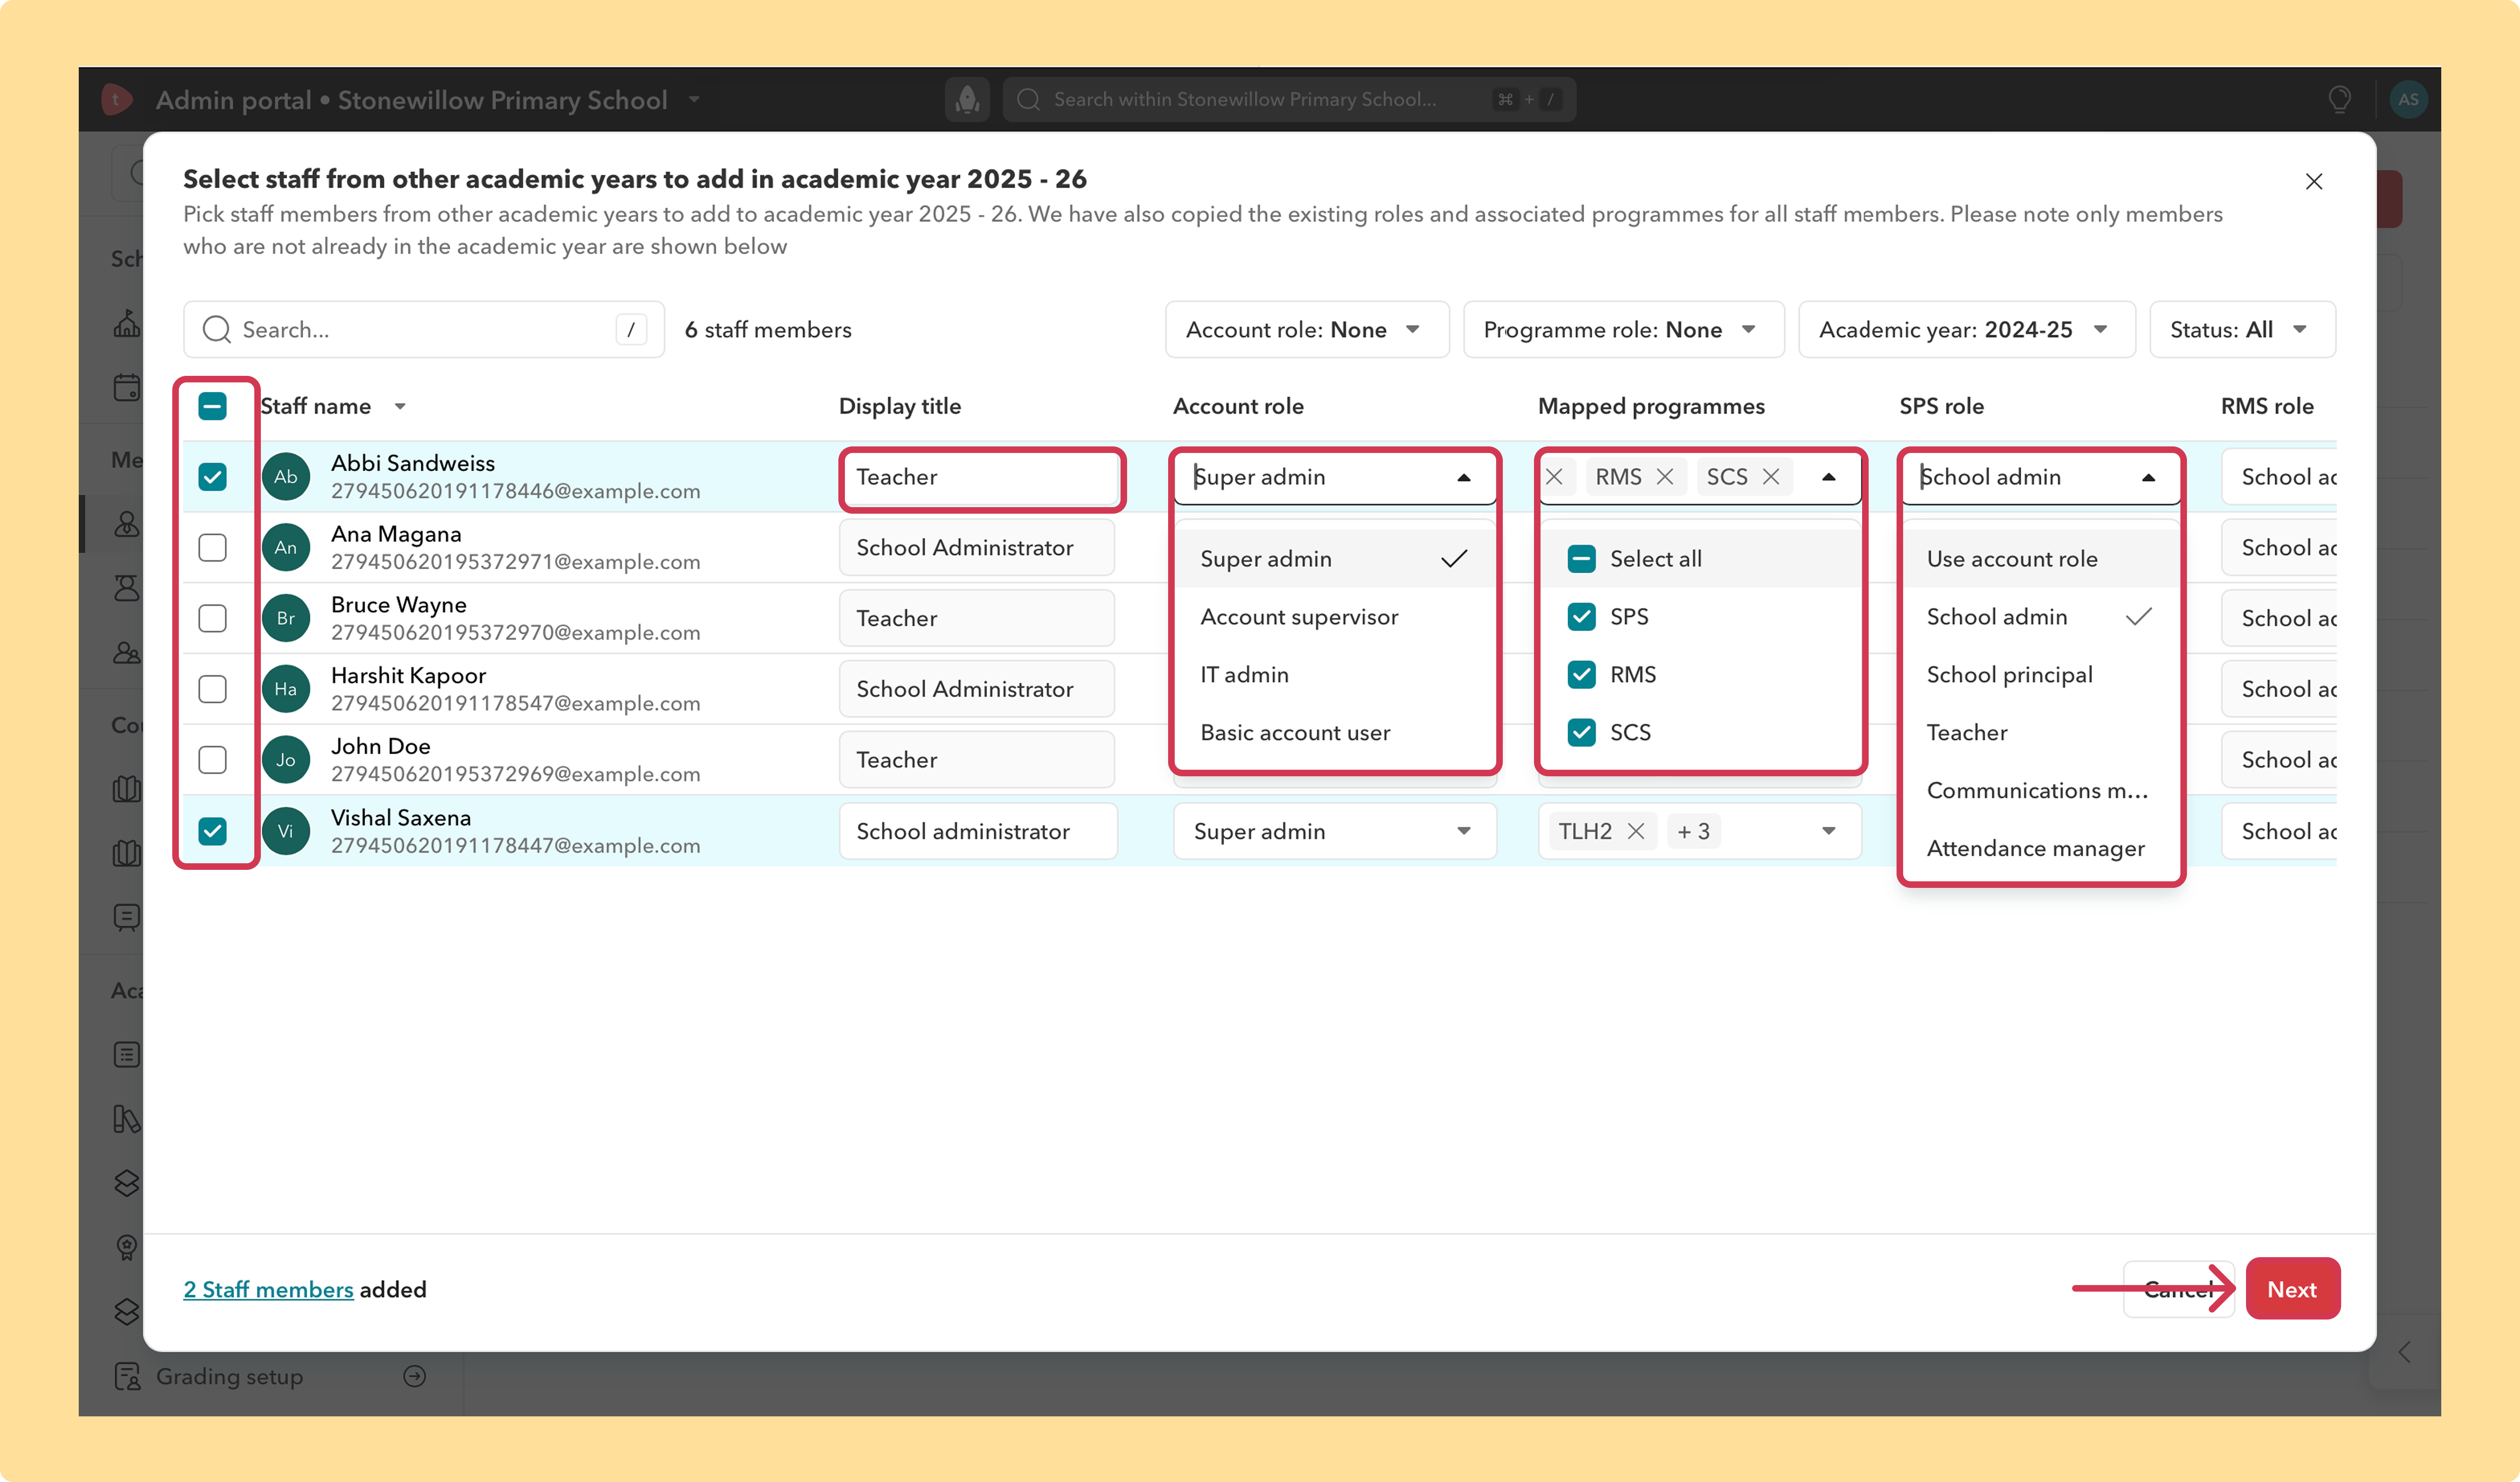Choose Teacher SPS role option
2520x1482 pixels.
coord(2040,732)
